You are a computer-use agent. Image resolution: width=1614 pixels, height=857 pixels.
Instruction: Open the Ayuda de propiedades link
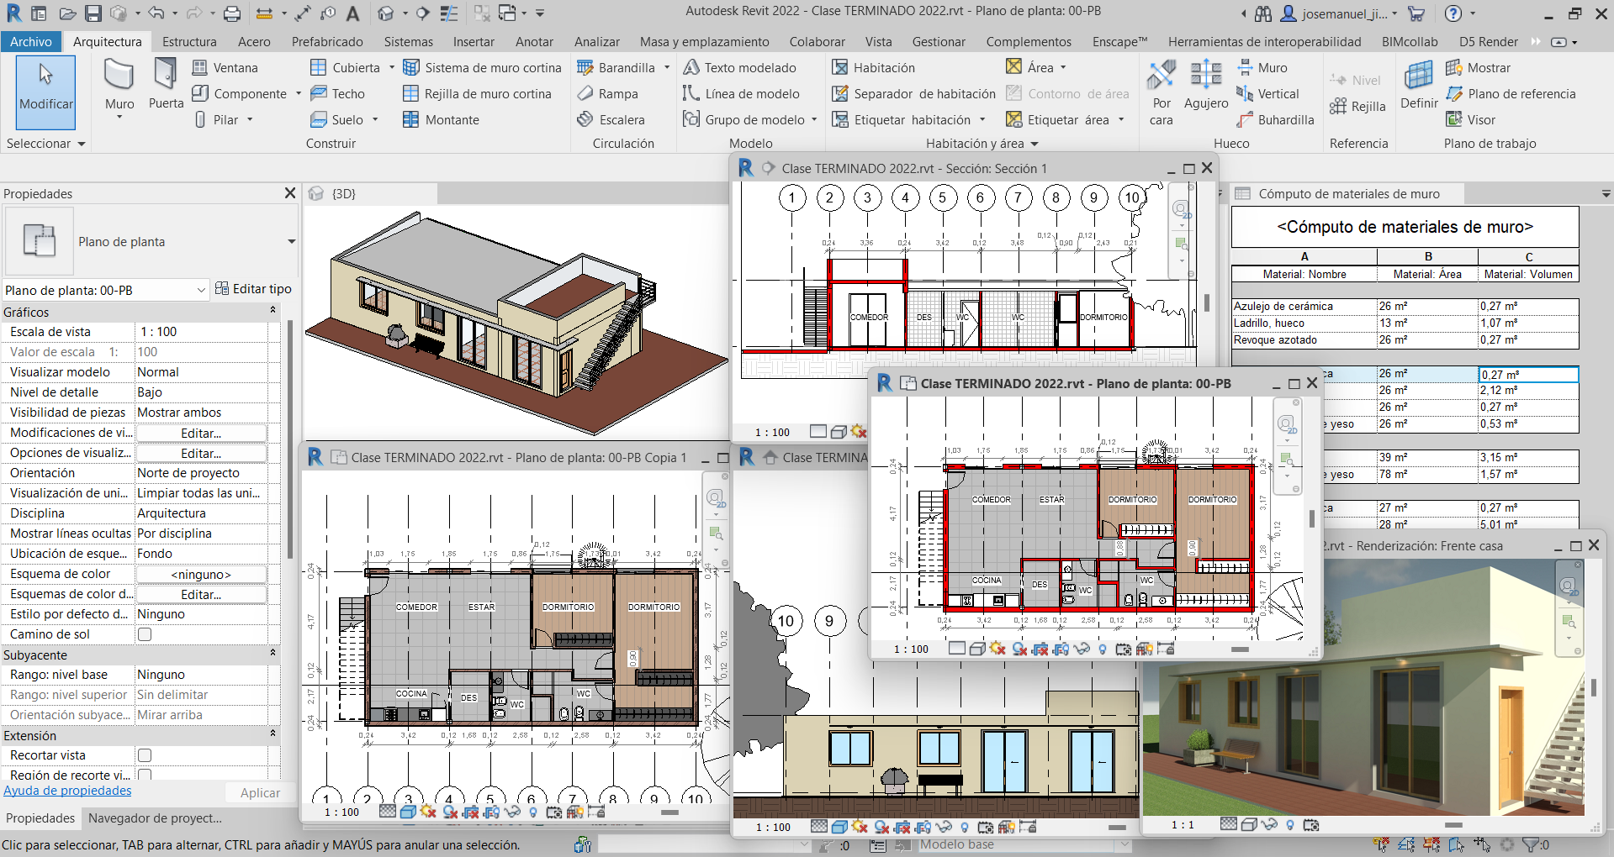coord(67,790)
